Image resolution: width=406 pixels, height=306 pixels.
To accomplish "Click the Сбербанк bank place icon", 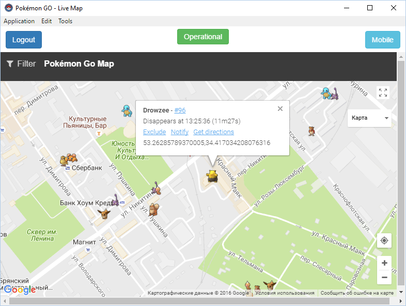I will pyautogui.click(x=68, y=168).
